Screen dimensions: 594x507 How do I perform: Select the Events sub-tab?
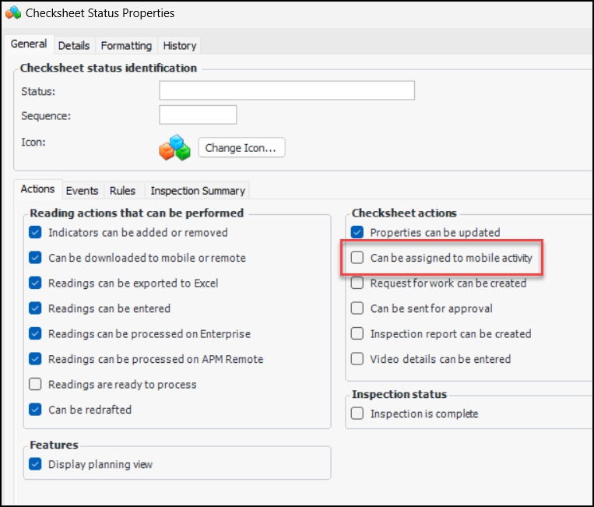82,190
